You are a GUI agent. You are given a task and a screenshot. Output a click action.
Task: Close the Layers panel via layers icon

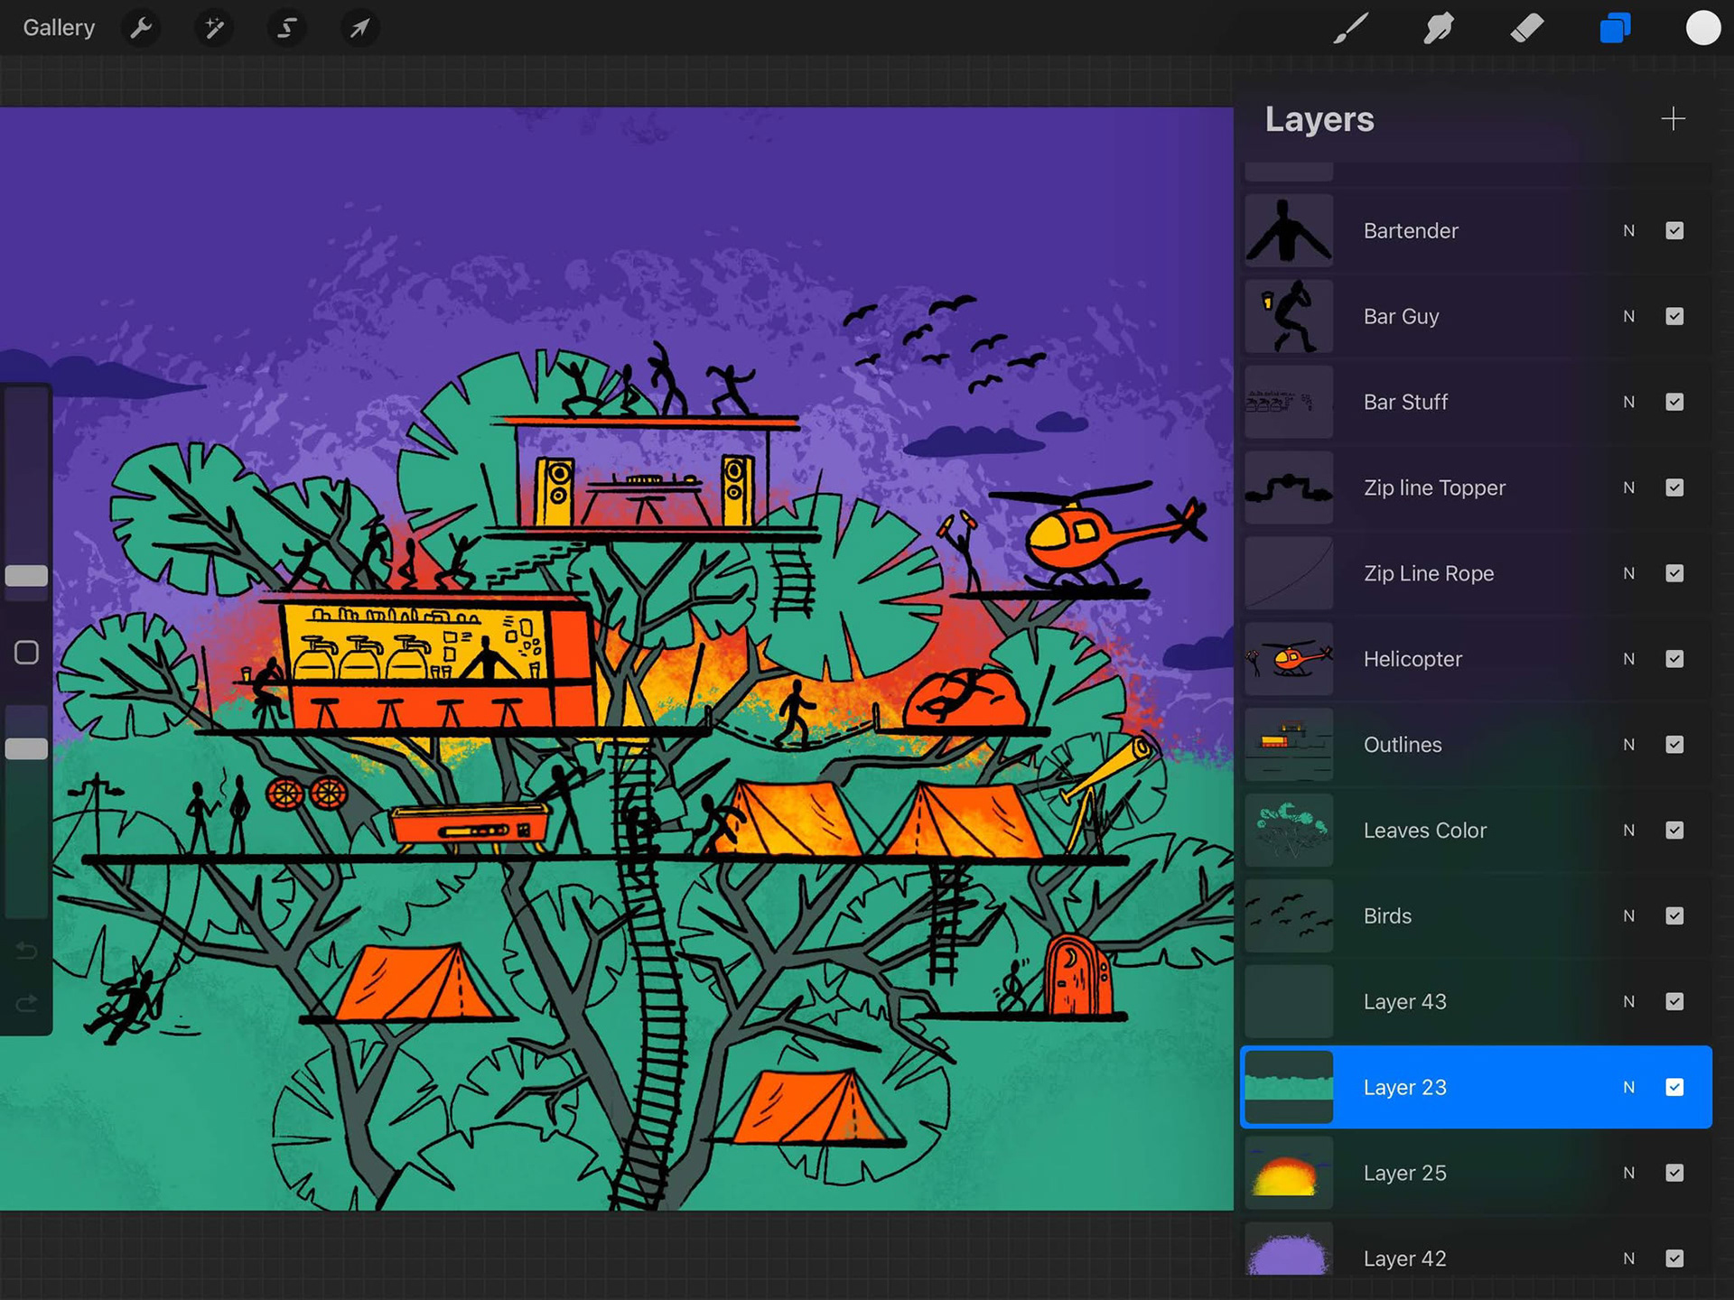pos(1615,28)
